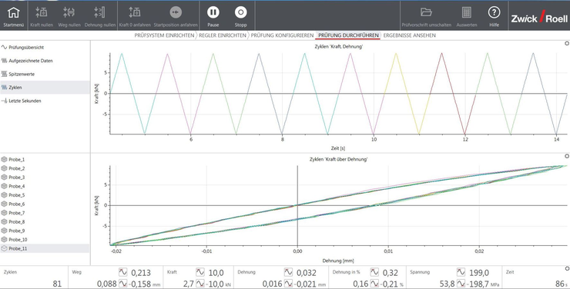Click Startposition anfahren icon
The width and height of the screenshot is (570, 289).
(x=176, y=13)
